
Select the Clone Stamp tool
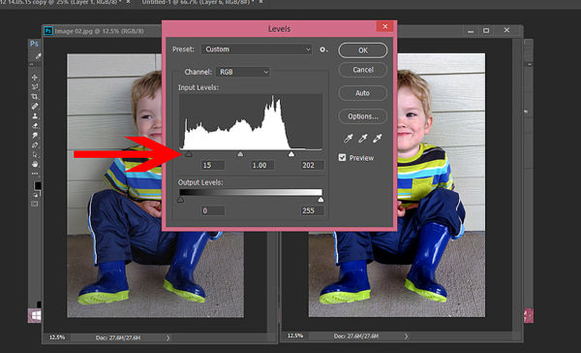pyautogui.click(x=35, y=116)
